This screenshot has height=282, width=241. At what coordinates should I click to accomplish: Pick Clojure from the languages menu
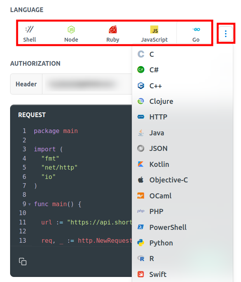161,102
